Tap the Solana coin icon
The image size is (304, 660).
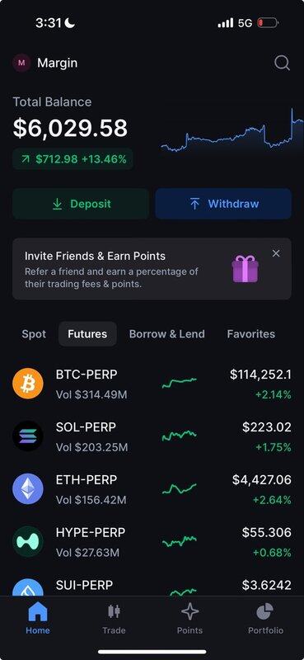(x=28, y=436)
